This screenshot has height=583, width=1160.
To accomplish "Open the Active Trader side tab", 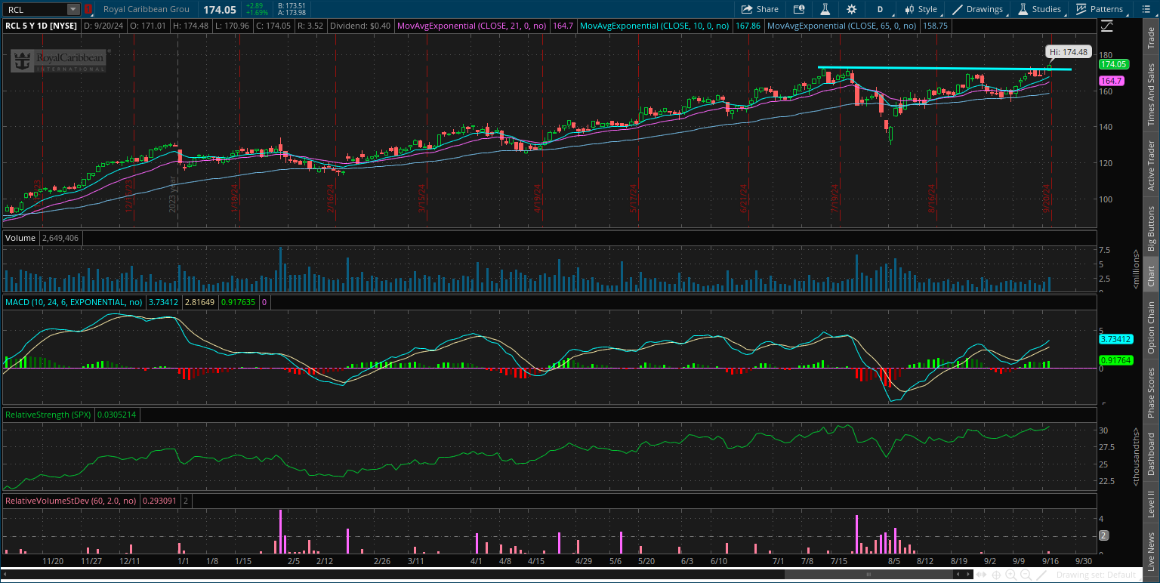I will [1151, 165].
